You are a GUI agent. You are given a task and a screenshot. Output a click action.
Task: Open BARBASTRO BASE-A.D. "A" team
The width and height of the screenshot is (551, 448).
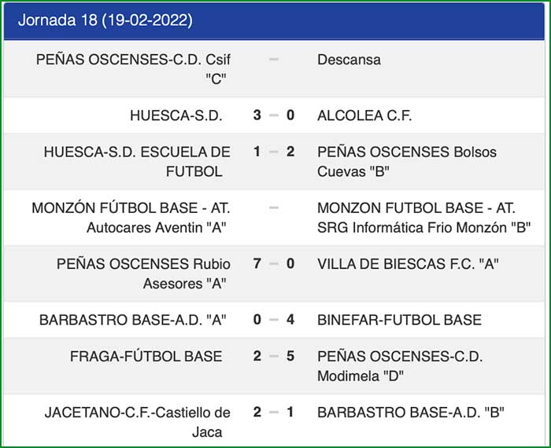(x=133, y=320)
